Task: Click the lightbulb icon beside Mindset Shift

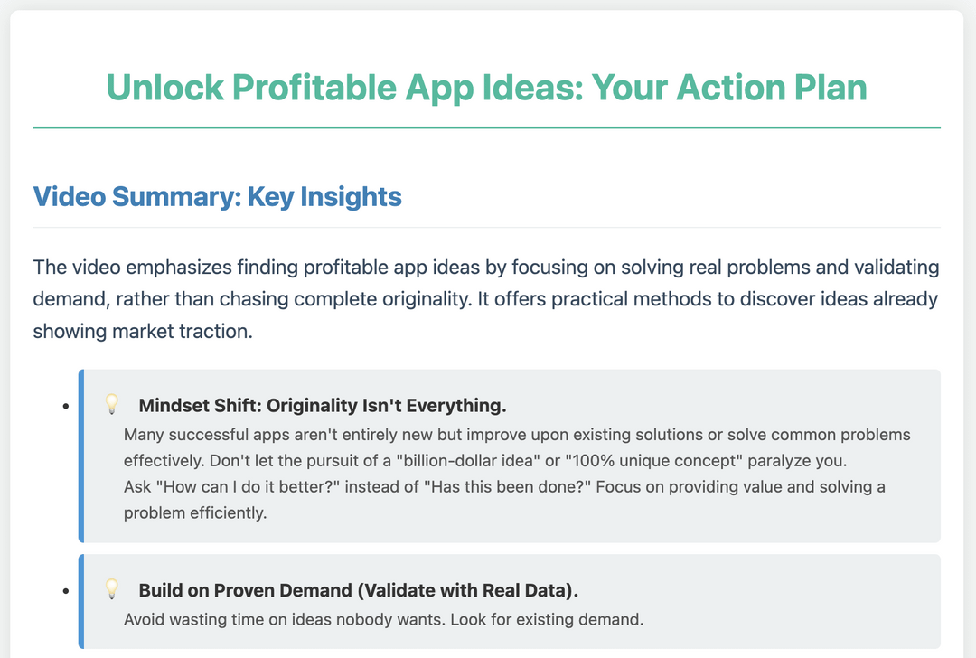Action: [x=112, y=403]
